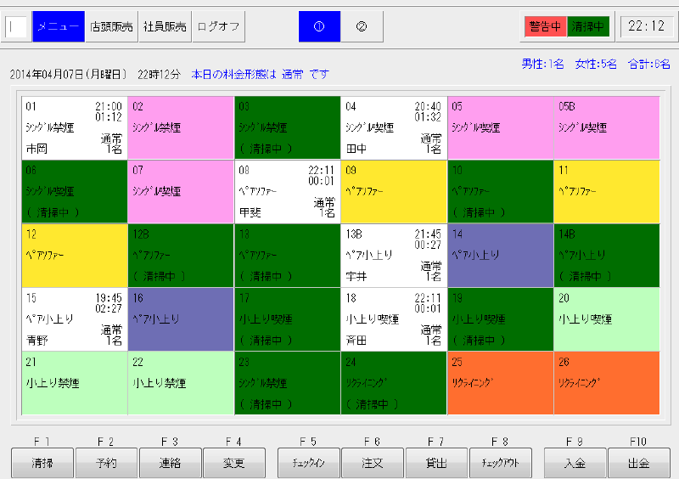
Task: Select pink room 07 シングル喫煙
Action: coord(181,192)
